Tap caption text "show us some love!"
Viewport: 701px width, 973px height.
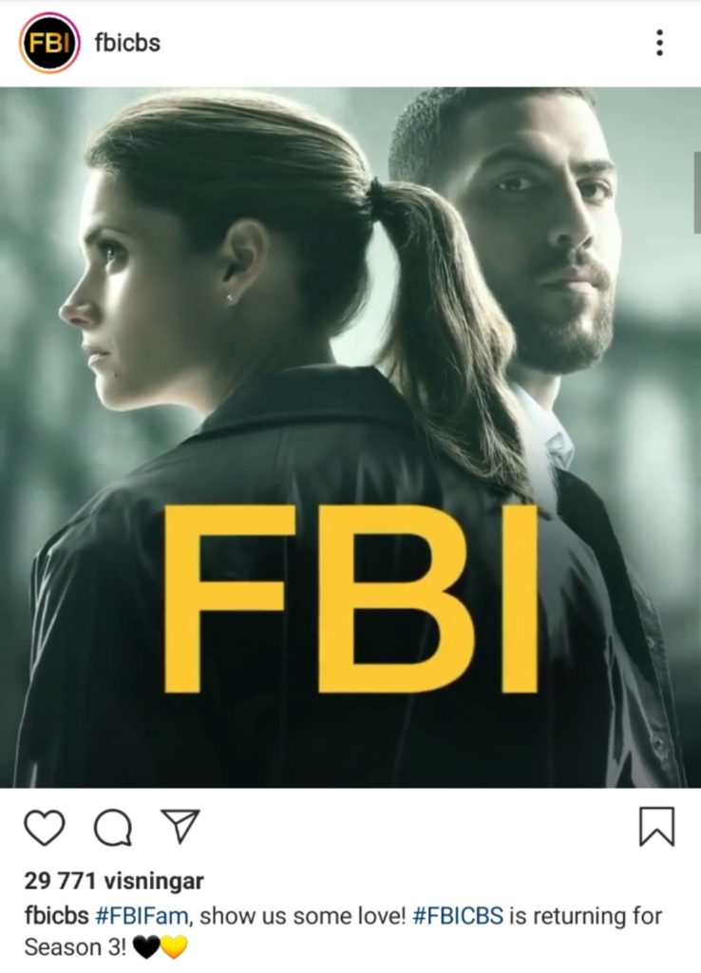[x=303, y=916]
